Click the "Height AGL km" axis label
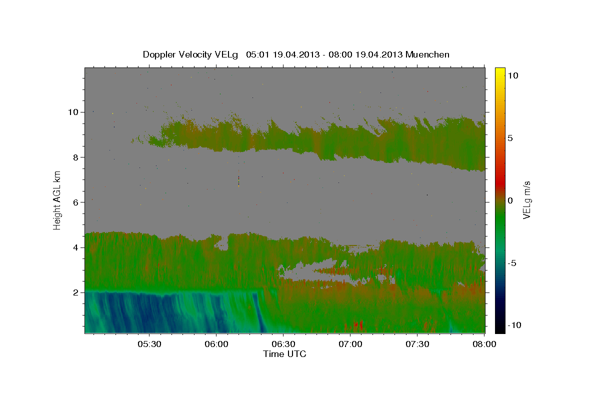This screenshot has width=600, height=400. pos(57,199)
